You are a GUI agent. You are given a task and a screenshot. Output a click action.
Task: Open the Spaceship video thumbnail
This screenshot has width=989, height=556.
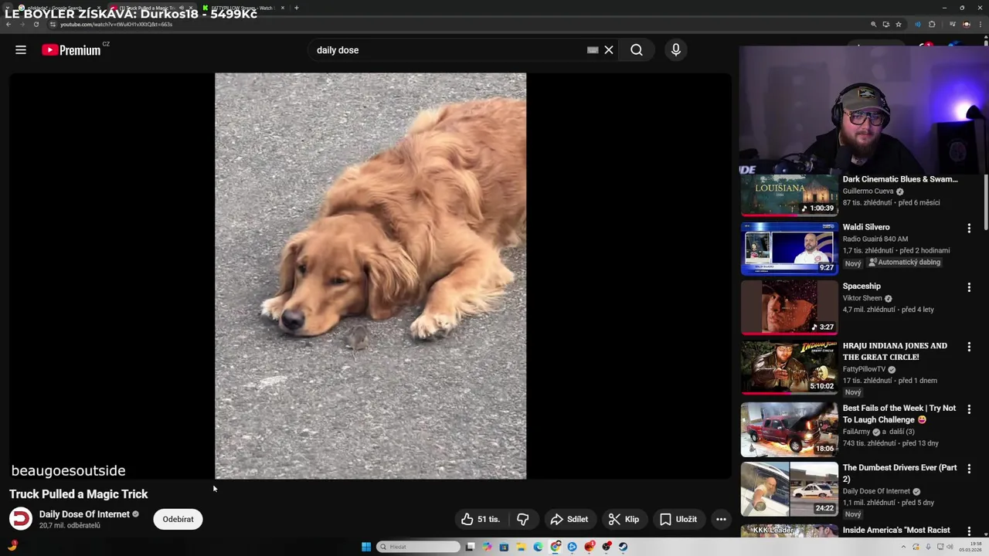tap(789, 308)
